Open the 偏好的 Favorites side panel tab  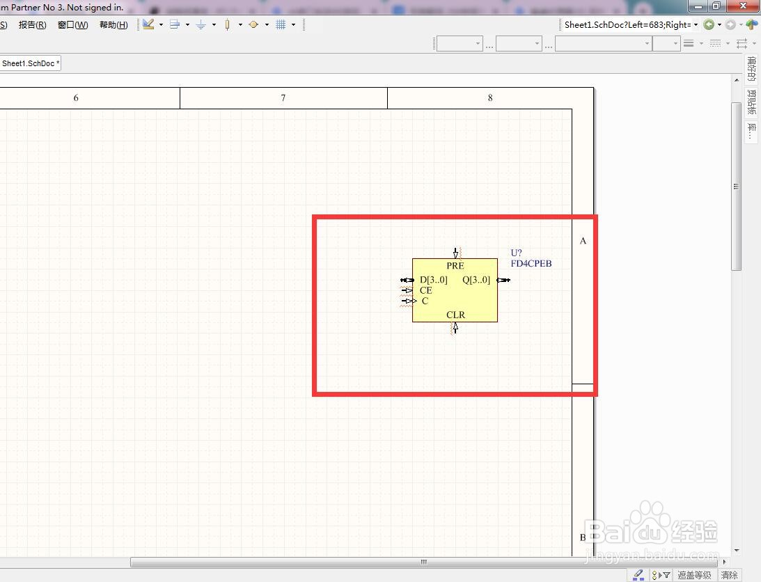(752, 68)
